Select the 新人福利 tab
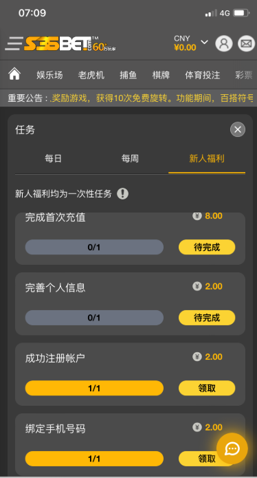The image size is (257, 478). point(207,158)
